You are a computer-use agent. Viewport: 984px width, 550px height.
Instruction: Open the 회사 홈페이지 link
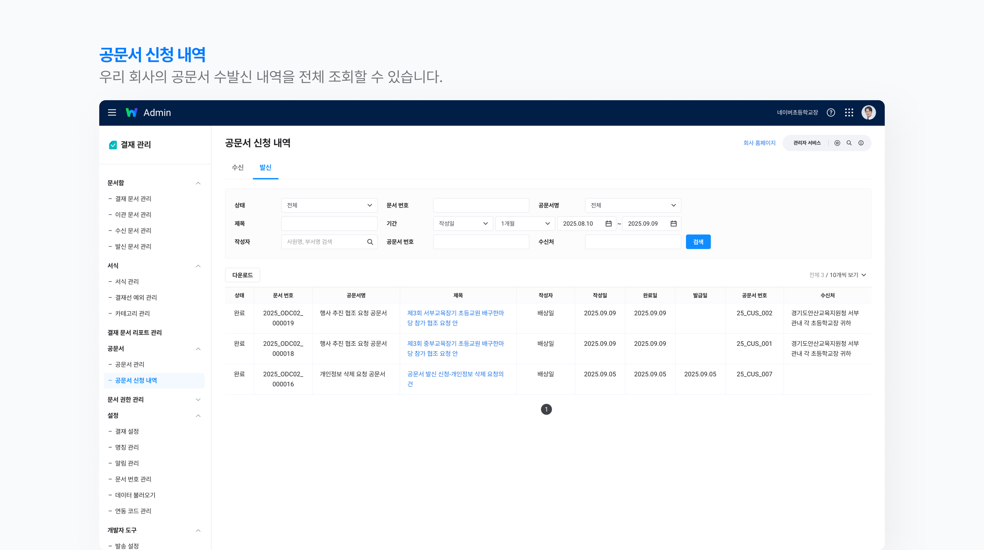tap(759, 143)
